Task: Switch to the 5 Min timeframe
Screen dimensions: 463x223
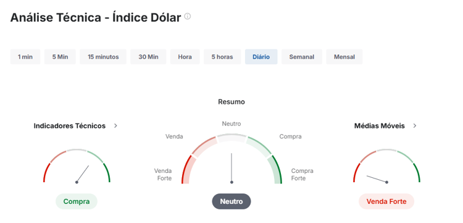Action: (60, 57)
